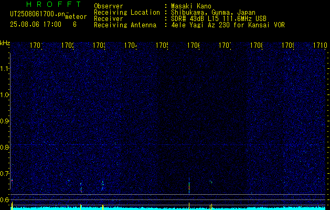
Task: Click the 1708 time axis label
Action: coord(257,45)
